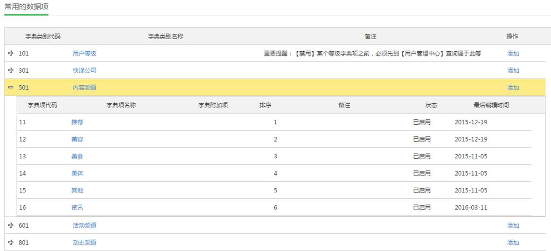Click 添加 in highlighted 内容频道 row

pos(513,88)
